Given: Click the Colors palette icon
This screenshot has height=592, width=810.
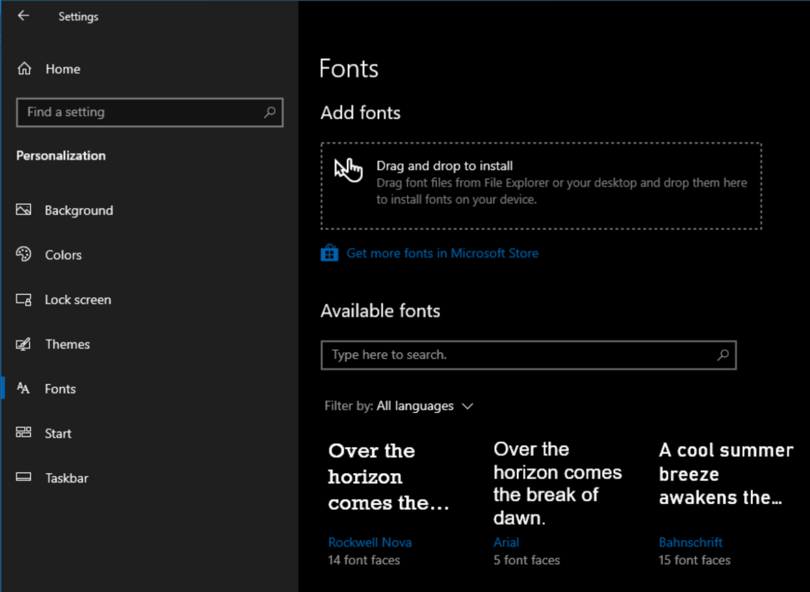Looking at the screenshot, I should click(x=23, y=255).
